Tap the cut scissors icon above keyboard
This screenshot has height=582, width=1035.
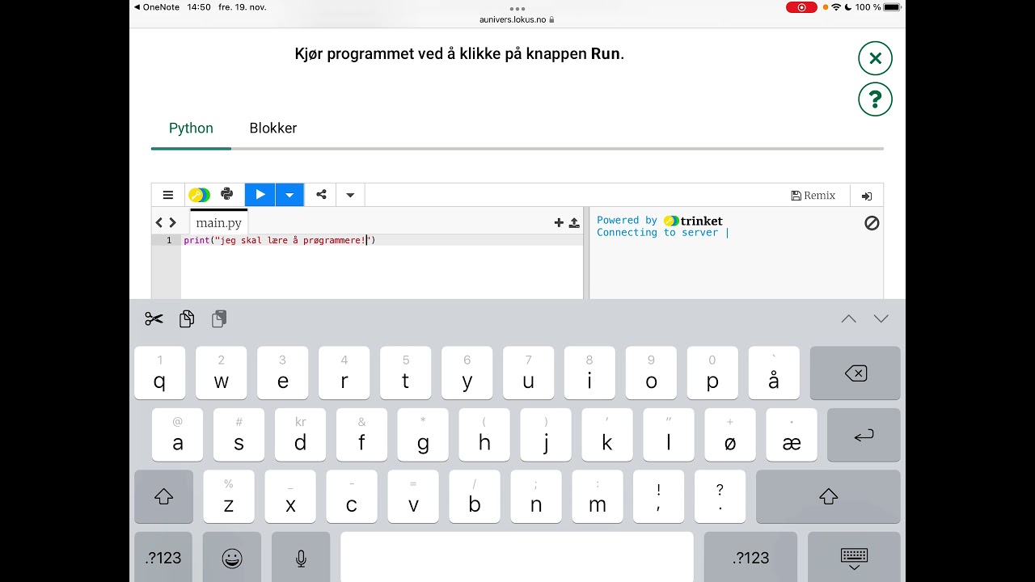[x=154, y=318]
